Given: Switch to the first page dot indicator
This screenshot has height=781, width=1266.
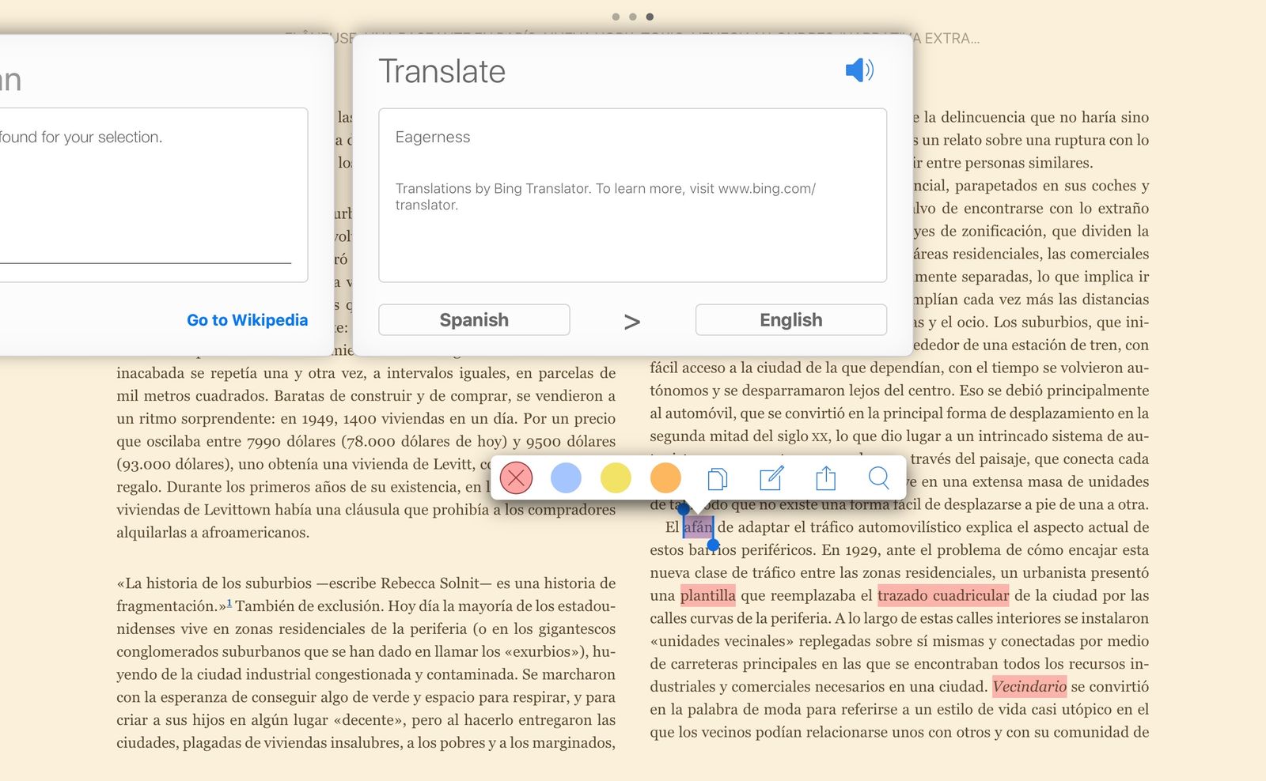Looking at the screenshot, I should (616, 17).
